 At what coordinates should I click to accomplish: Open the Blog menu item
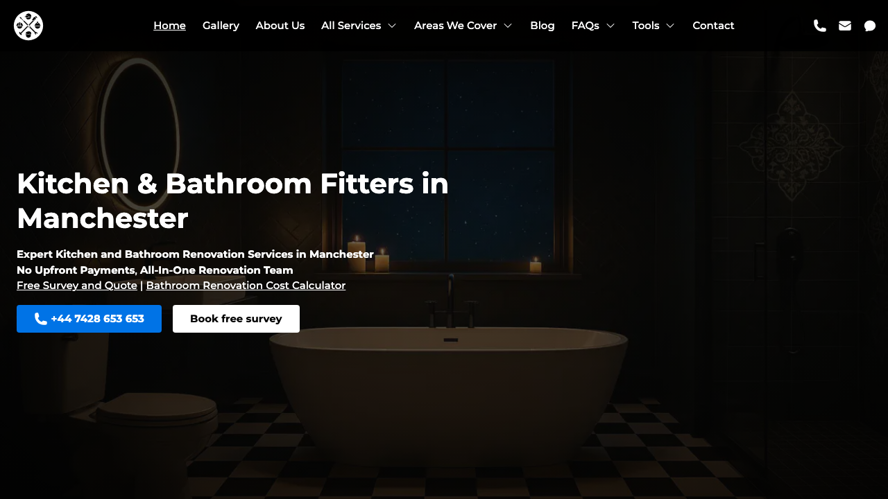point(543,26)
